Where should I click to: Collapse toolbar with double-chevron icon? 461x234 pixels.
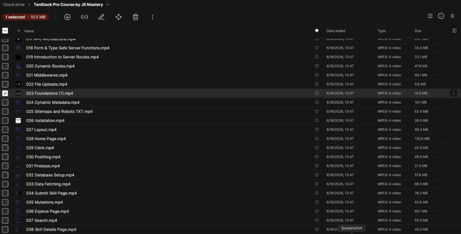[x=452, y=16]
